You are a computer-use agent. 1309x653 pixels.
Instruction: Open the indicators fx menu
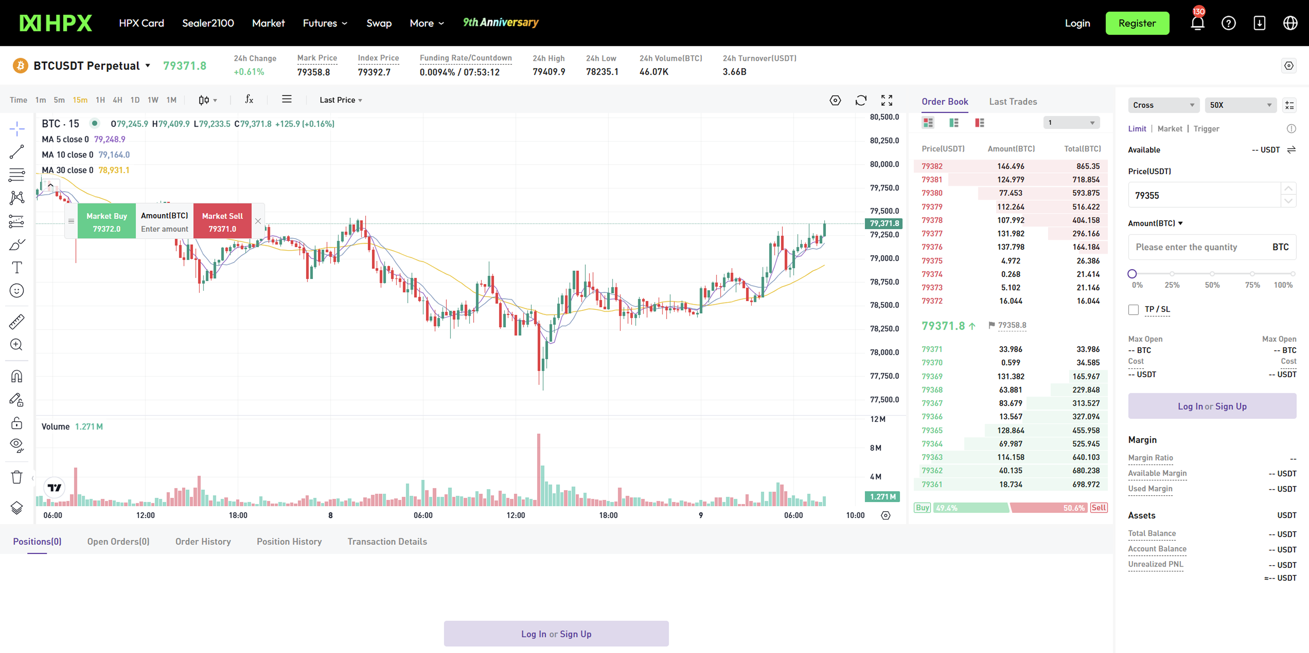coord(249,100)
